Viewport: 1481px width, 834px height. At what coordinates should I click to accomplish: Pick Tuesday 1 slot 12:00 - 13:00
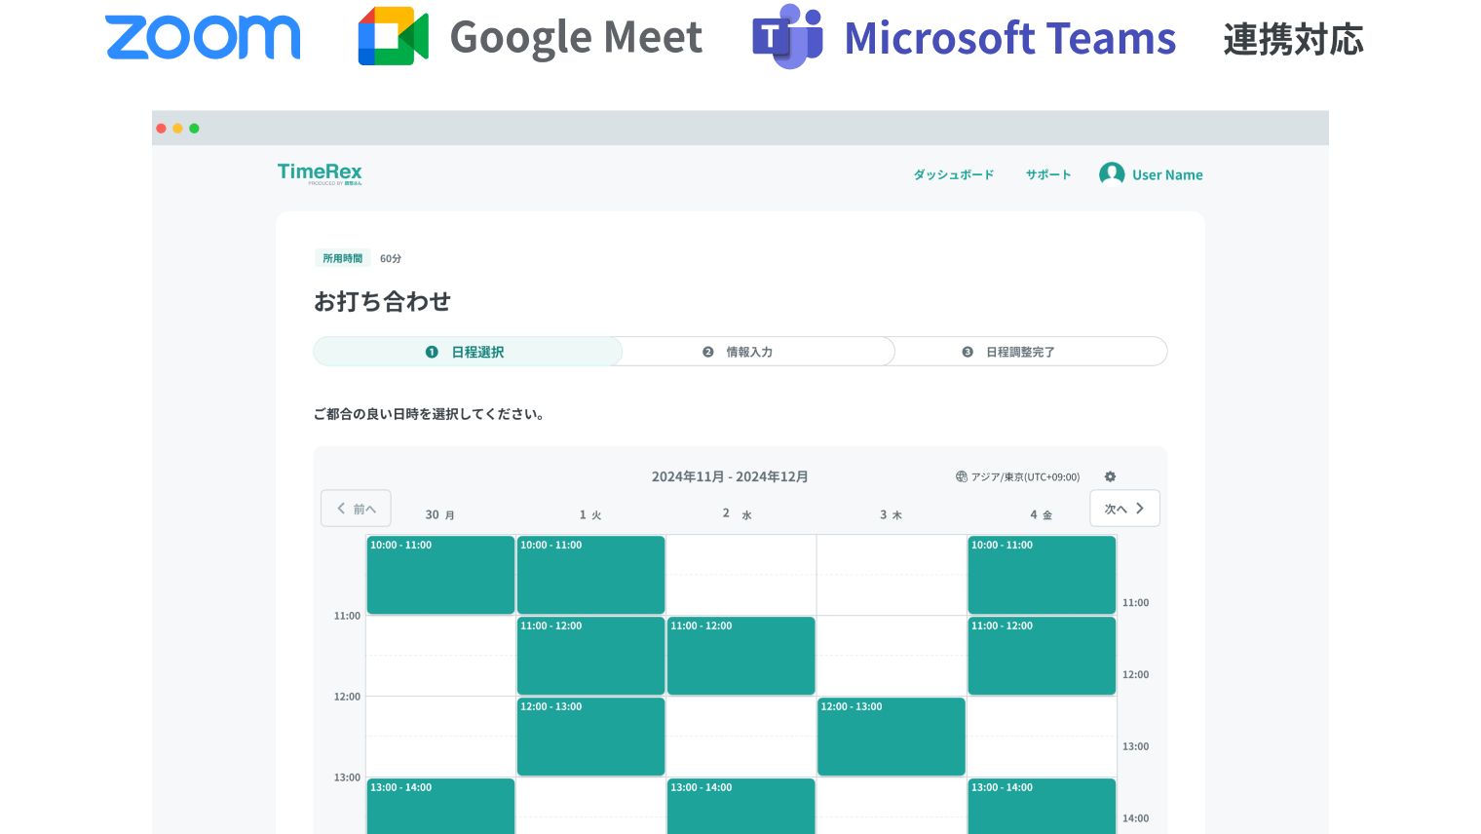tap(590, 737)
